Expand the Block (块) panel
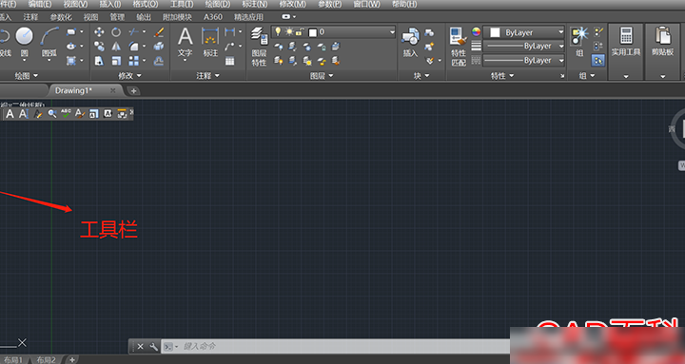This screenshot has height=364, width=685. pyautogui.click(x=421, y=76)
